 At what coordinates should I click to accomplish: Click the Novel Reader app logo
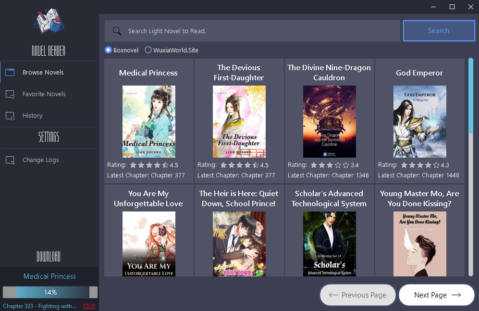(x=49, y=22)
